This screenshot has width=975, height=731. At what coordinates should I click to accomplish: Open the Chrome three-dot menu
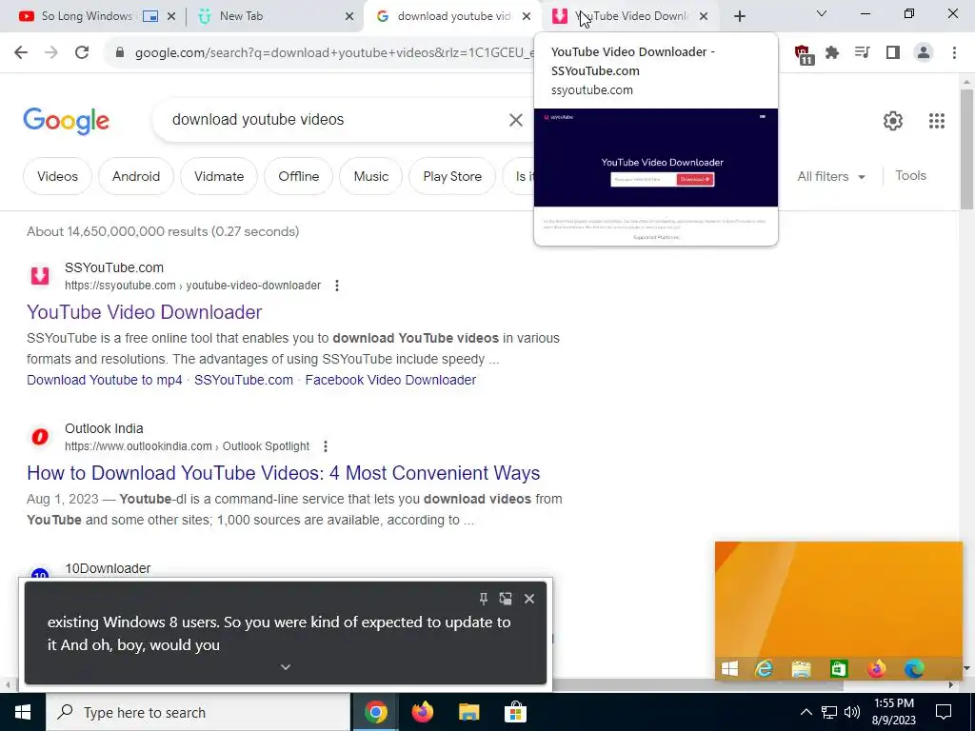pos(954,53)
